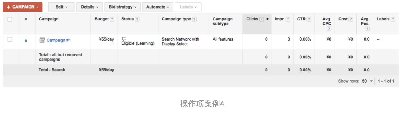Click the help icon next to Cost
404x114 pixels.
click(351, 19)
